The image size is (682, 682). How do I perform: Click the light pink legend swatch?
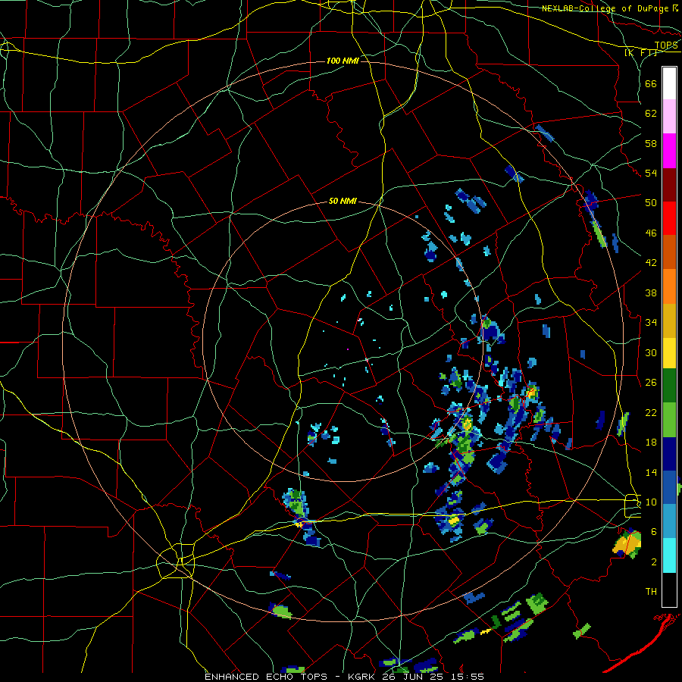[x=669, y=116]
